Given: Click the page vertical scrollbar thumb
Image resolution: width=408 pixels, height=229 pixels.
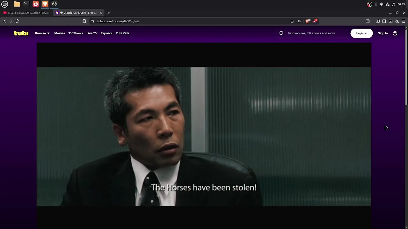Looking at the screenshot, I should 406,67.
